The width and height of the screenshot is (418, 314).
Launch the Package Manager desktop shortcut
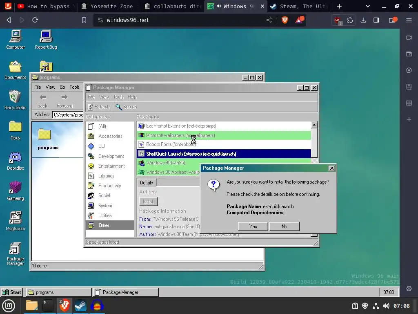[x=15, y=253]
